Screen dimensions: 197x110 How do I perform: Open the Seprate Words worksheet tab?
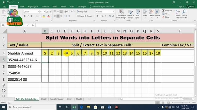click(57, 99)
